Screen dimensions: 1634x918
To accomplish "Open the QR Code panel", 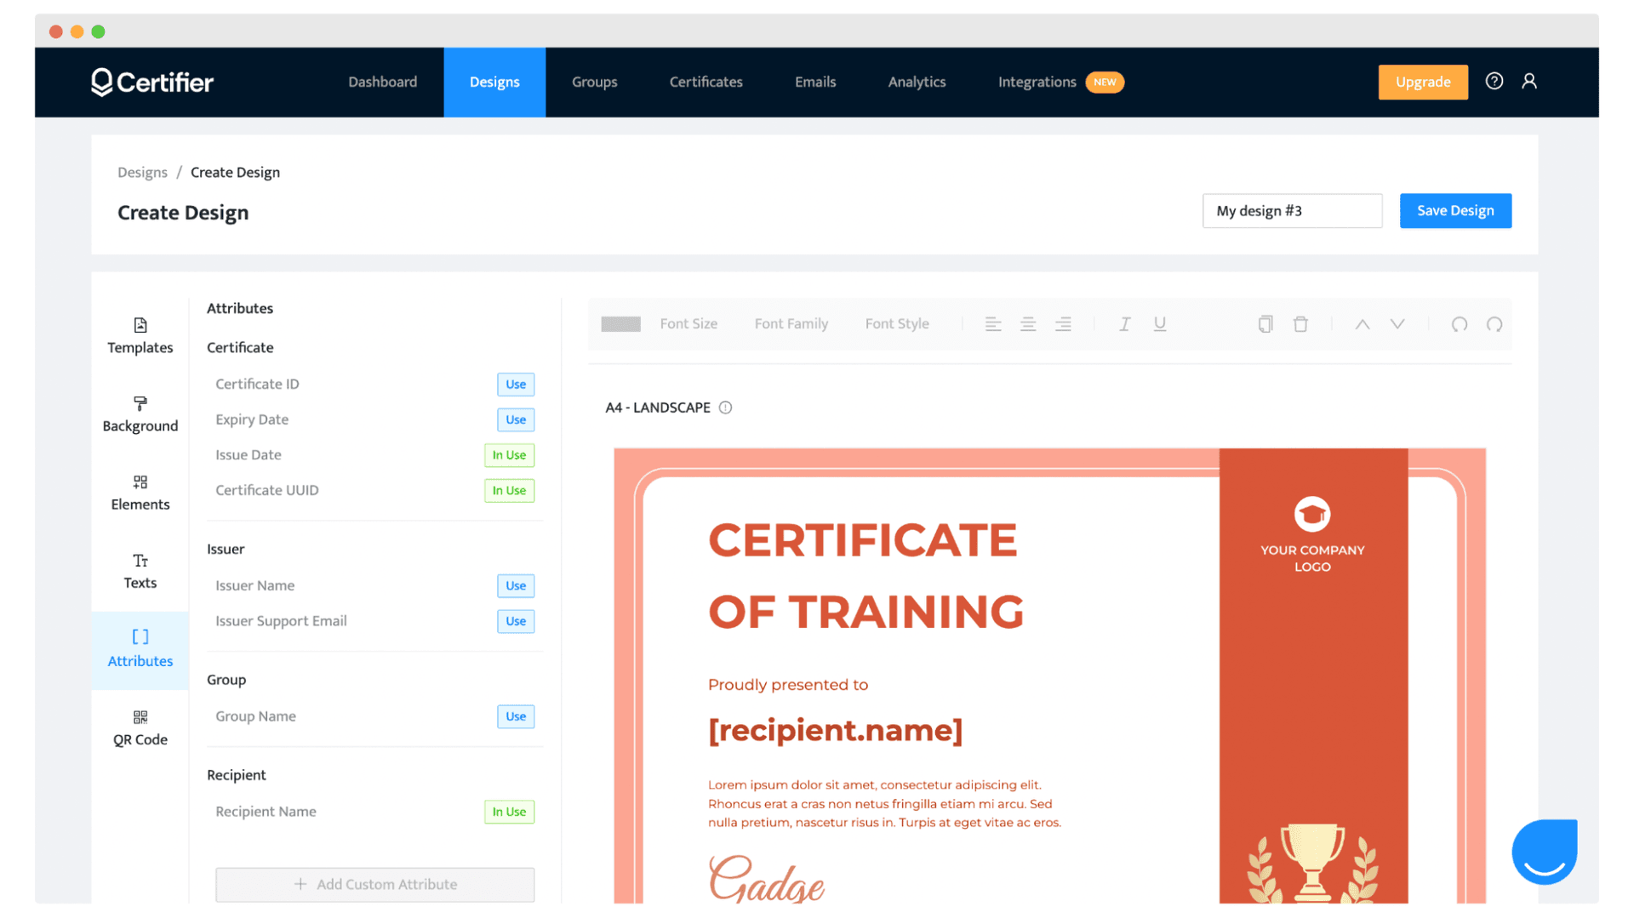I will click(x=140, y=728).
